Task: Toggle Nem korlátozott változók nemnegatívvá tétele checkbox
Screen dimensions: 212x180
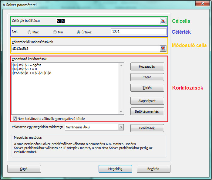Action: tap(15, 119)
